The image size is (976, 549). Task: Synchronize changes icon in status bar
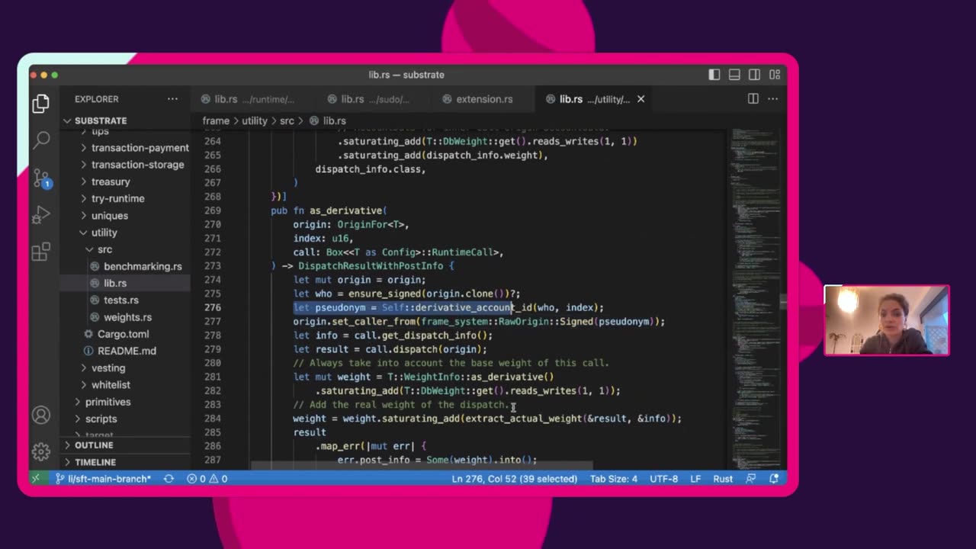click(169, 479)
